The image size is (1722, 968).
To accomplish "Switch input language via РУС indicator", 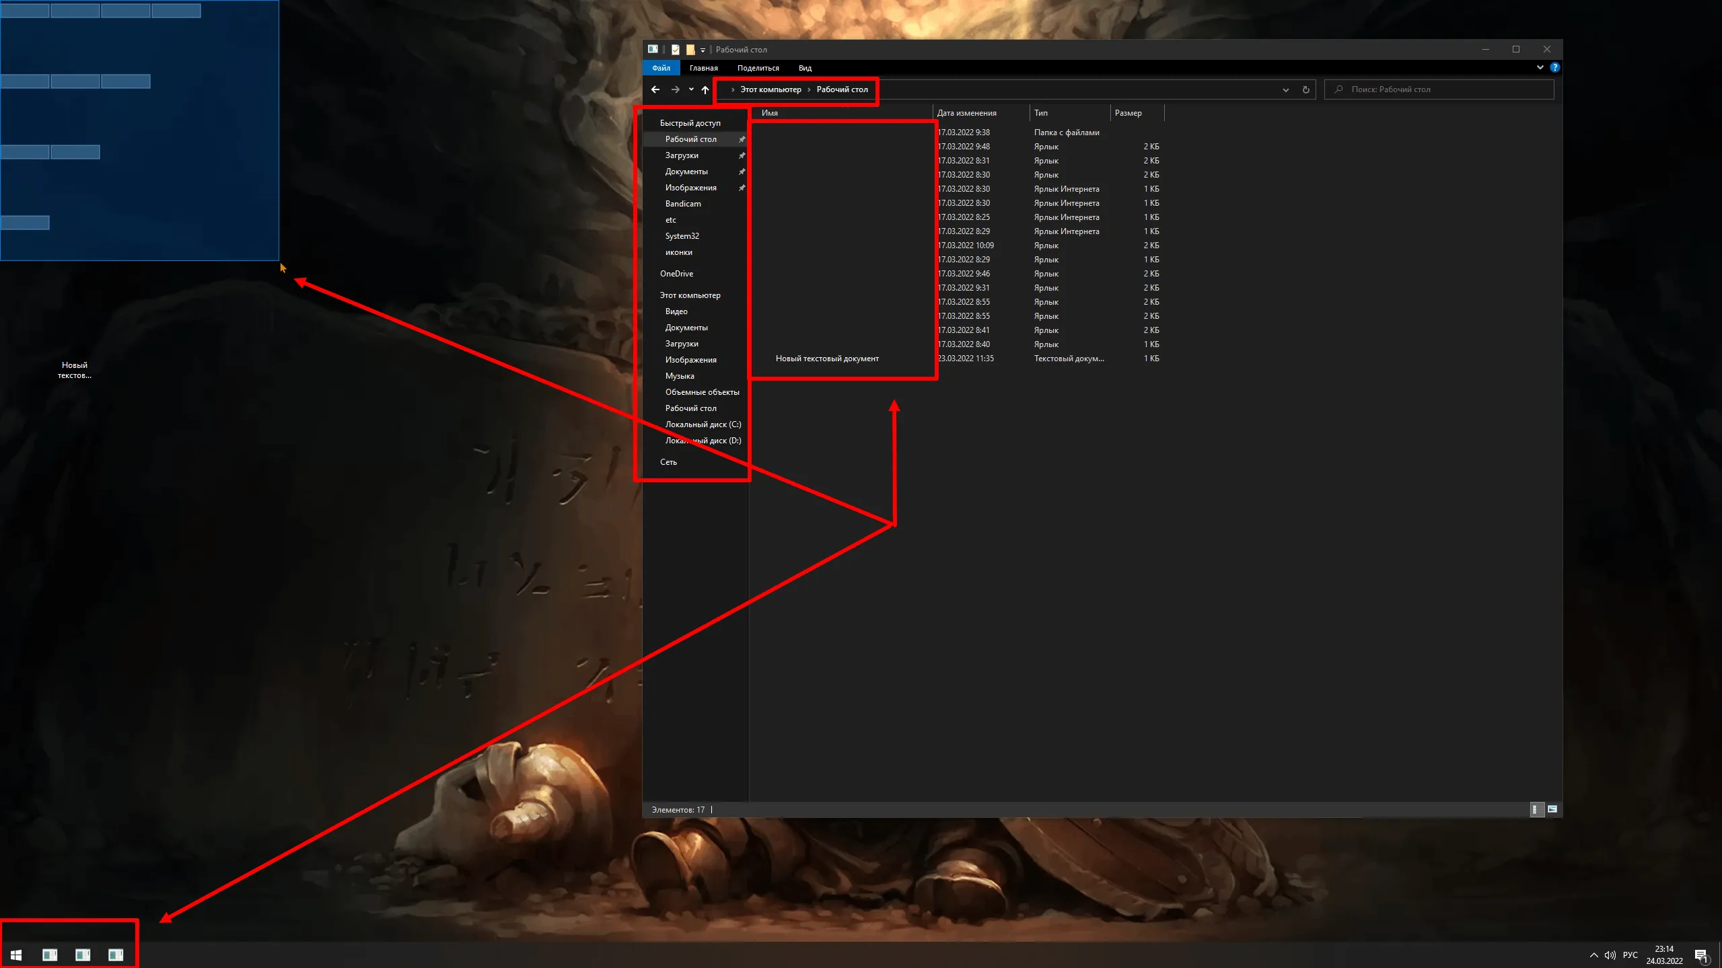I will pos(1630,955).
